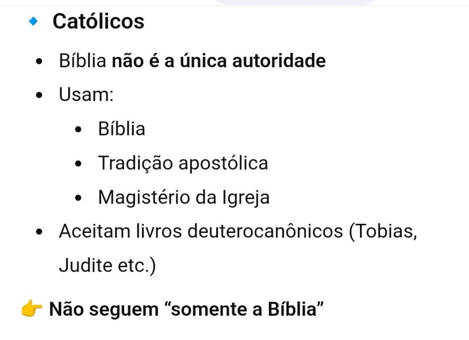Click the blue diamond icon beside Católicos
The image size is (469, 340).
tap(33, 22)
